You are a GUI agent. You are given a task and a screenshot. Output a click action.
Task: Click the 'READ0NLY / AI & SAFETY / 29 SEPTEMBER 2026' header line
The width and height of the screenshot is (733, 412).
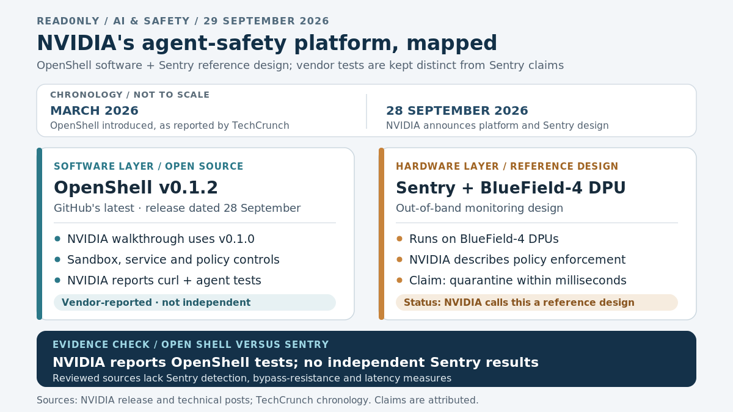[183, 21]
